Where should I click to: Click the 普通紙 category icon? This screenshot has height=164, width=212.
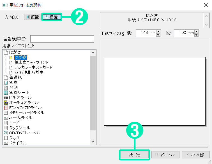coord(6,77)
